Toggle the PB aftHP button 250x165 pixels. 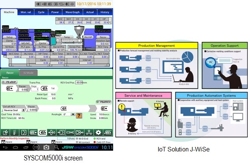[x=9, y=82]
